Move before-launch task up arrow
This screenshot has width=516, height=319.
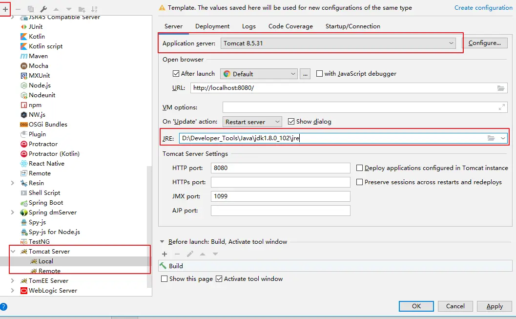tap(203, 254)
